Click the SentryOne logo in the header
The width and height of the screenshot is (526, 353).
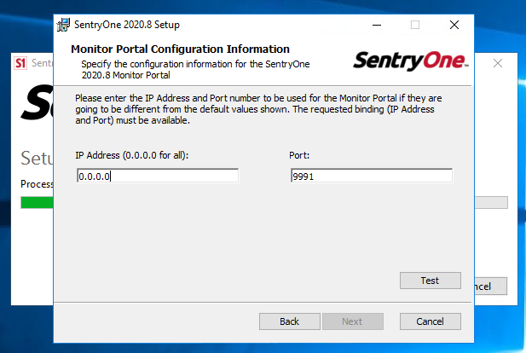(x=411, y=61)
